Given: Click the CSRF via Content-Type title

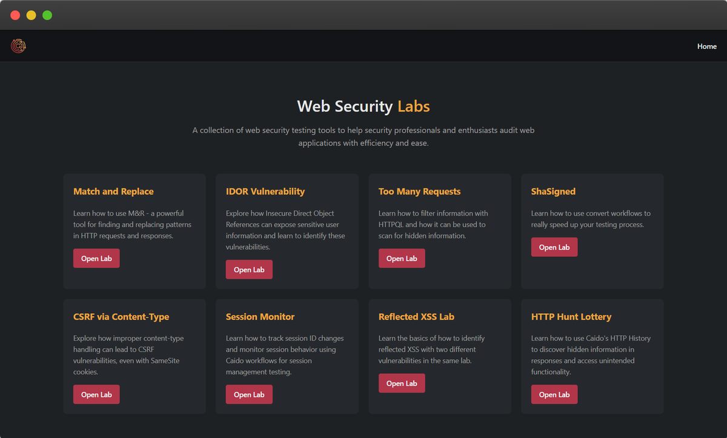Looking at the screenshot, I should 121,317.
